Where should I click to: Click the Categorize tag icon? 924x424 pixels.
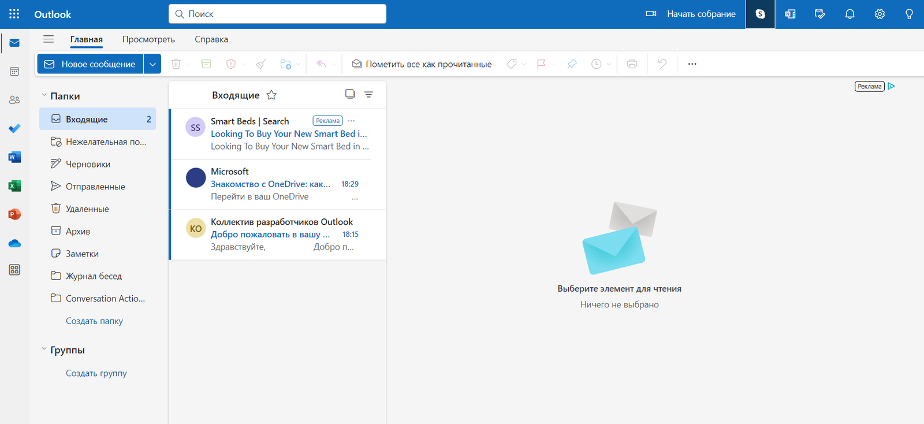coord(511,64)
